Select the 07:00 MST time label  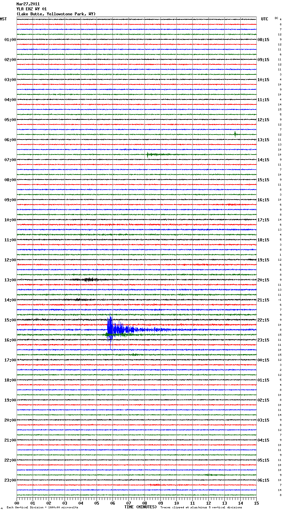[10, 160]
